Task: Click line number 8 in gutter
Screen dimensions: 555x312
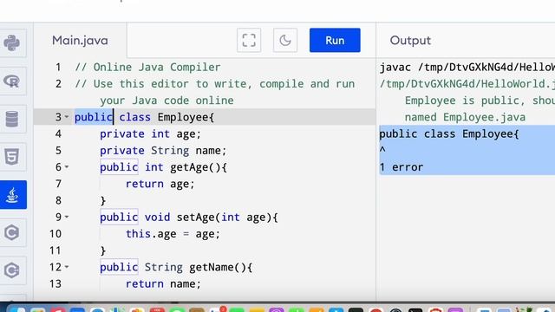Action: pos(58,200)
